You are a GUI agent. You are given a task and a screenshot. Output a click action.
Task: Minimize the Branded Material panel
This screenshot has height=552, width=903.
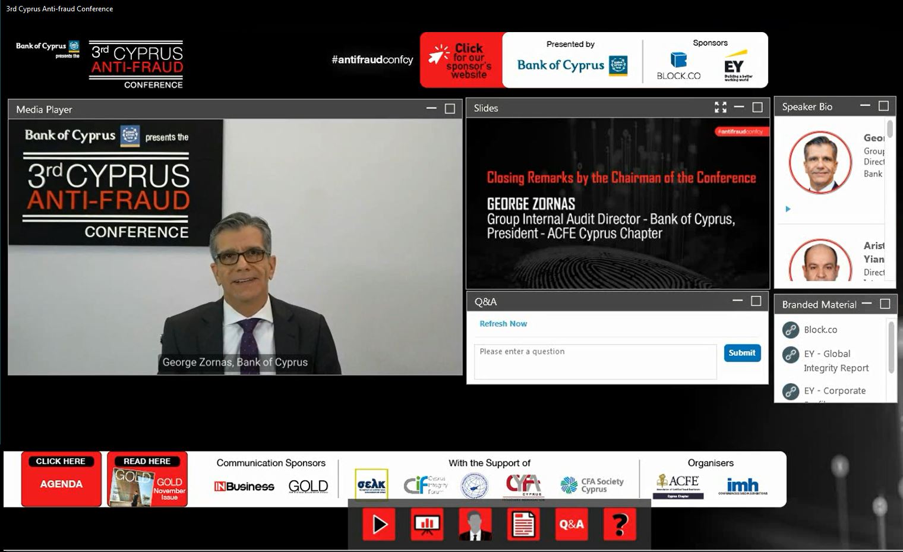[867, 304]
